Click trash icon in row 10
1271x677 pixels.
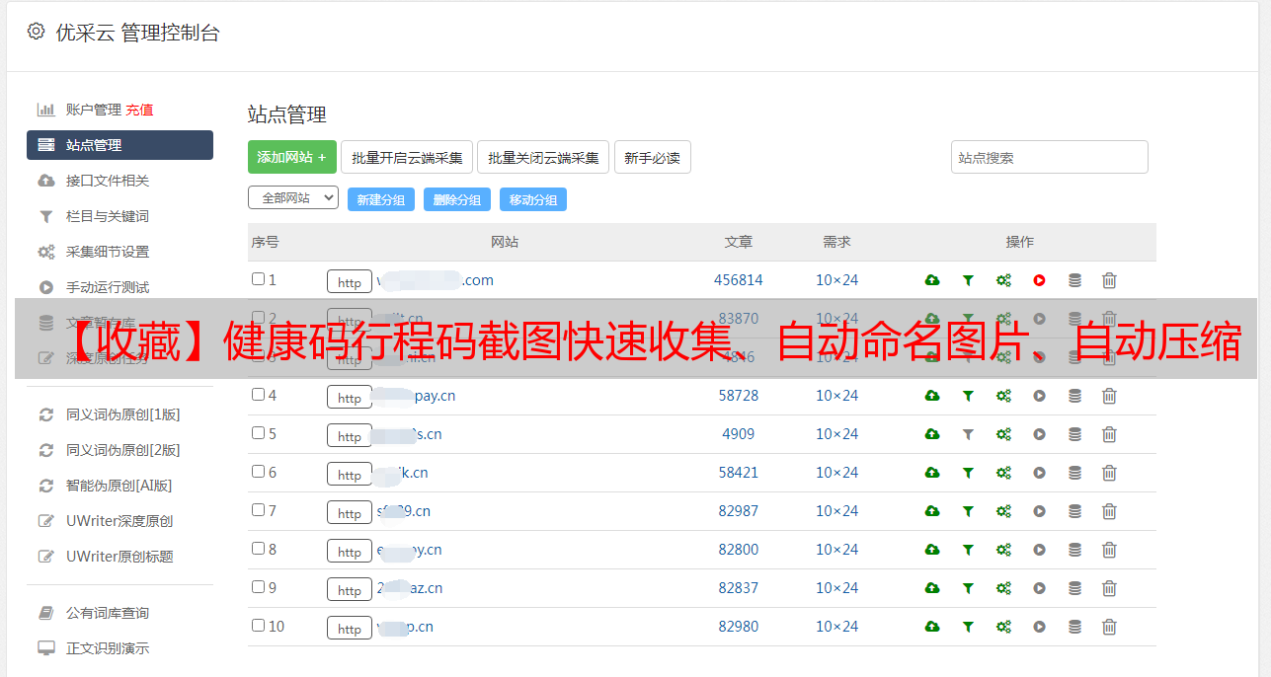pos(1109,627)
